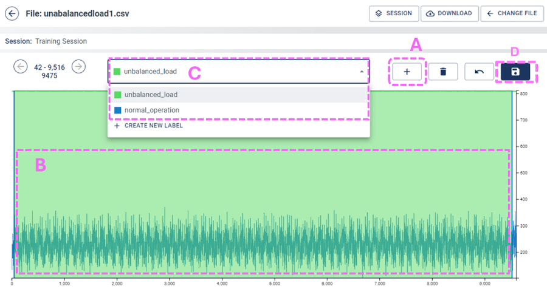The image size is (547, 289).
Task: Select Create New Label option
Action: (x=153, y=126)
